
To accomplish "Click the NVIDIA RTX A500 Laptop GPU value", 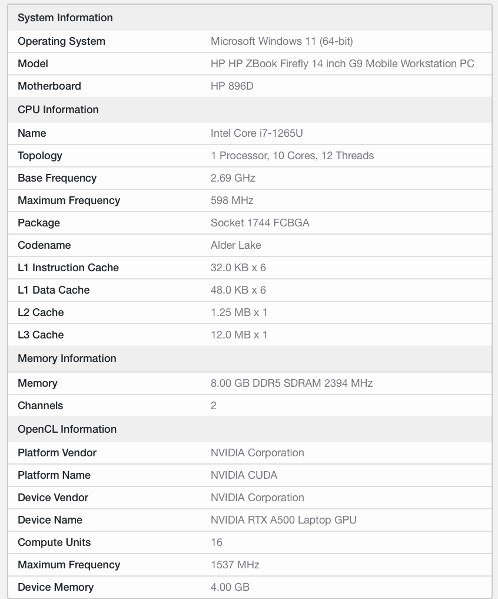I will point(283,520).
